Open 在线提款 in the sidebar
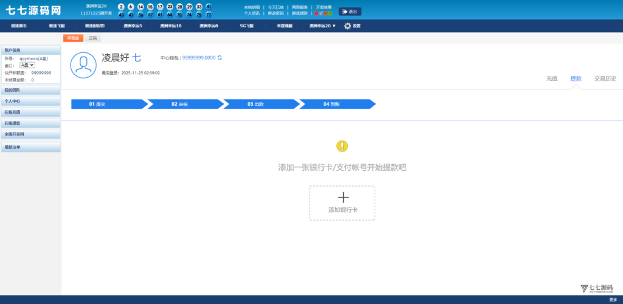 [31, 123]
